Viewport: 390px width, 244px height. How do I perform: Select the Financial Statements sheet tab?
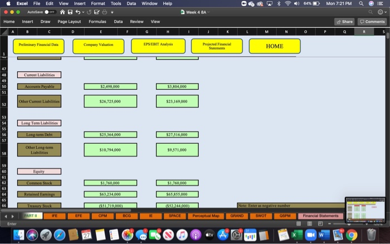[x=320, y=216]
